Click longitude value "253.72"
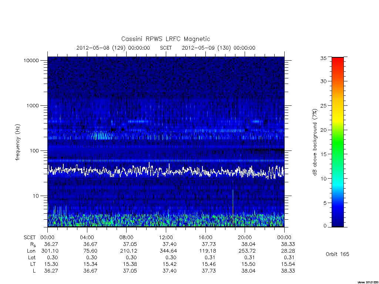This screenshot has width=379, height=284. (247, 251)
